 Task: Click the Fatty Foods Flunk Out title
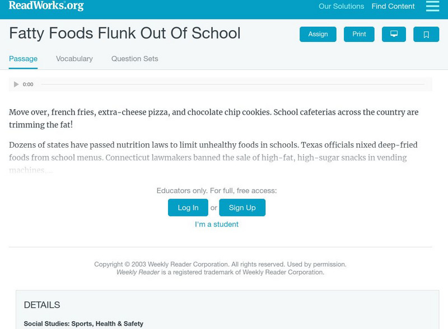(x=125, y=34)
